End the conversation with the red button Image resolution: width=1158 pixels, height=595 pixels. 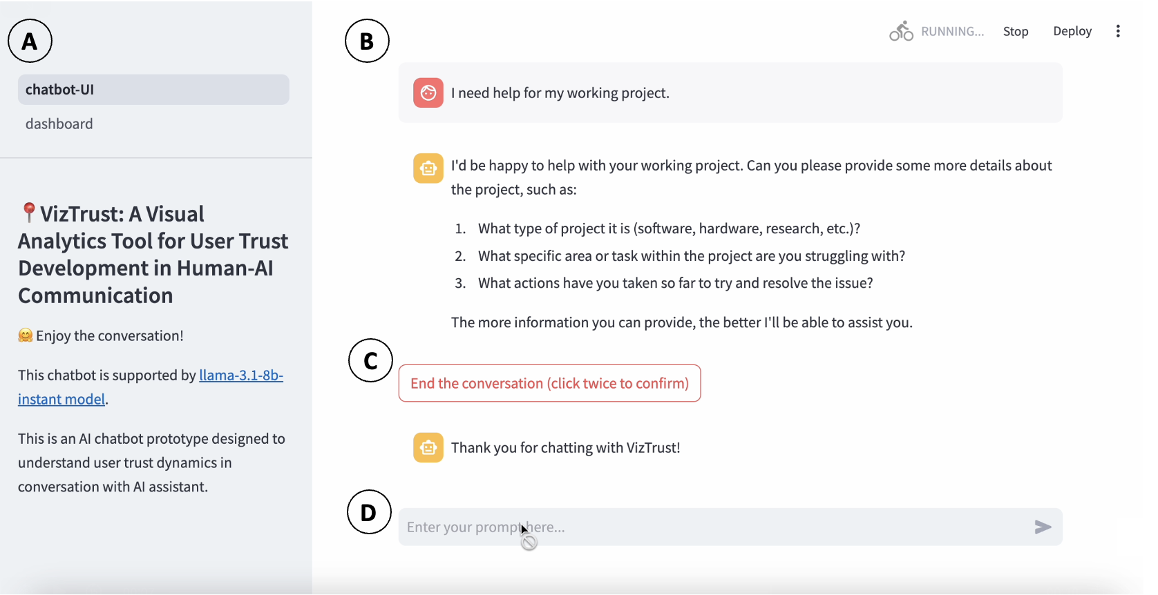click(549, 384)
